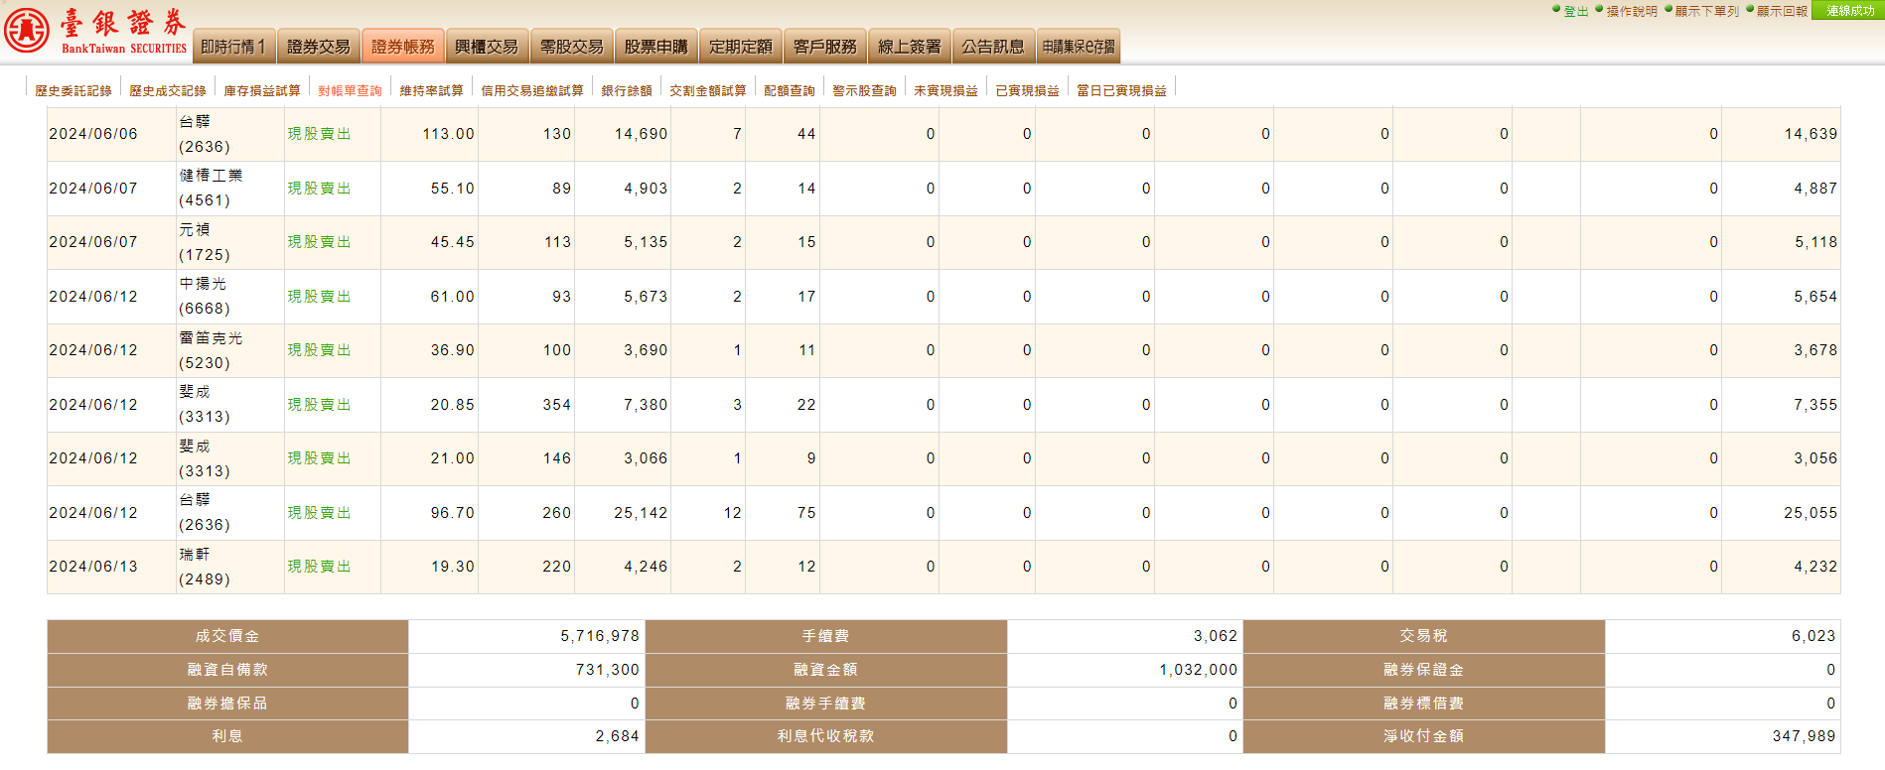This screenshot has width=1885, height=770.
Task: Click the BankTaiwan Securities logo
Action: tap(95, 31)
